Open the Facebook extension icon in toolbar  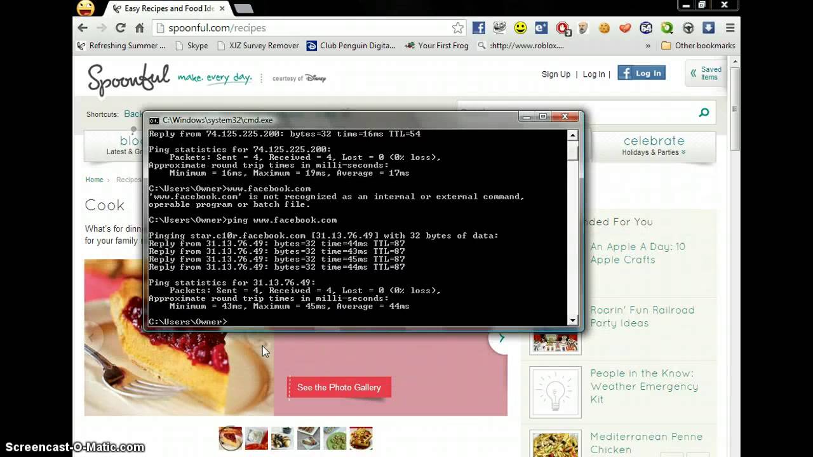pyautogui.click(x=479, y=28)
